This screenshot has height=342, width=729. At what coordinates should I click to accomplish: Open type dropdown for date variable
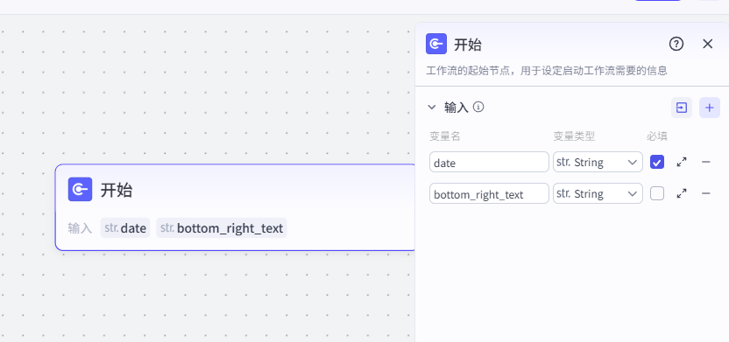pyautogui.click(x=598, y=162)
